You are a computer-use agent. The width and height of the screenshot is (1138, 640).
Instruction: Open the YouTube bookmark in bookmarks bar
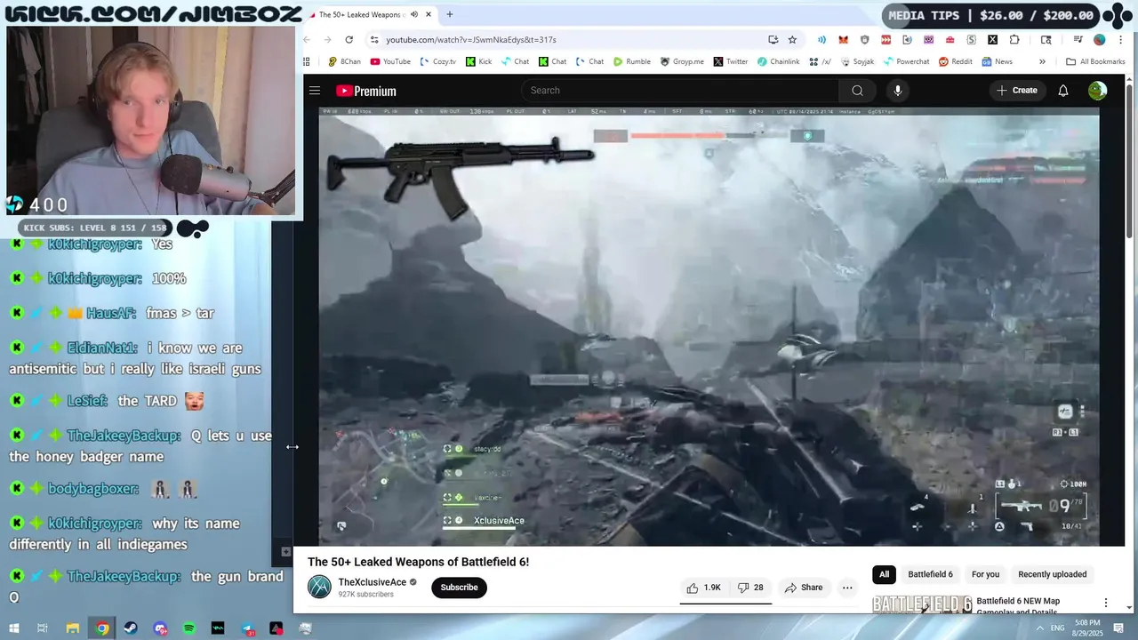pyautogui.click(x=390, y=62)
